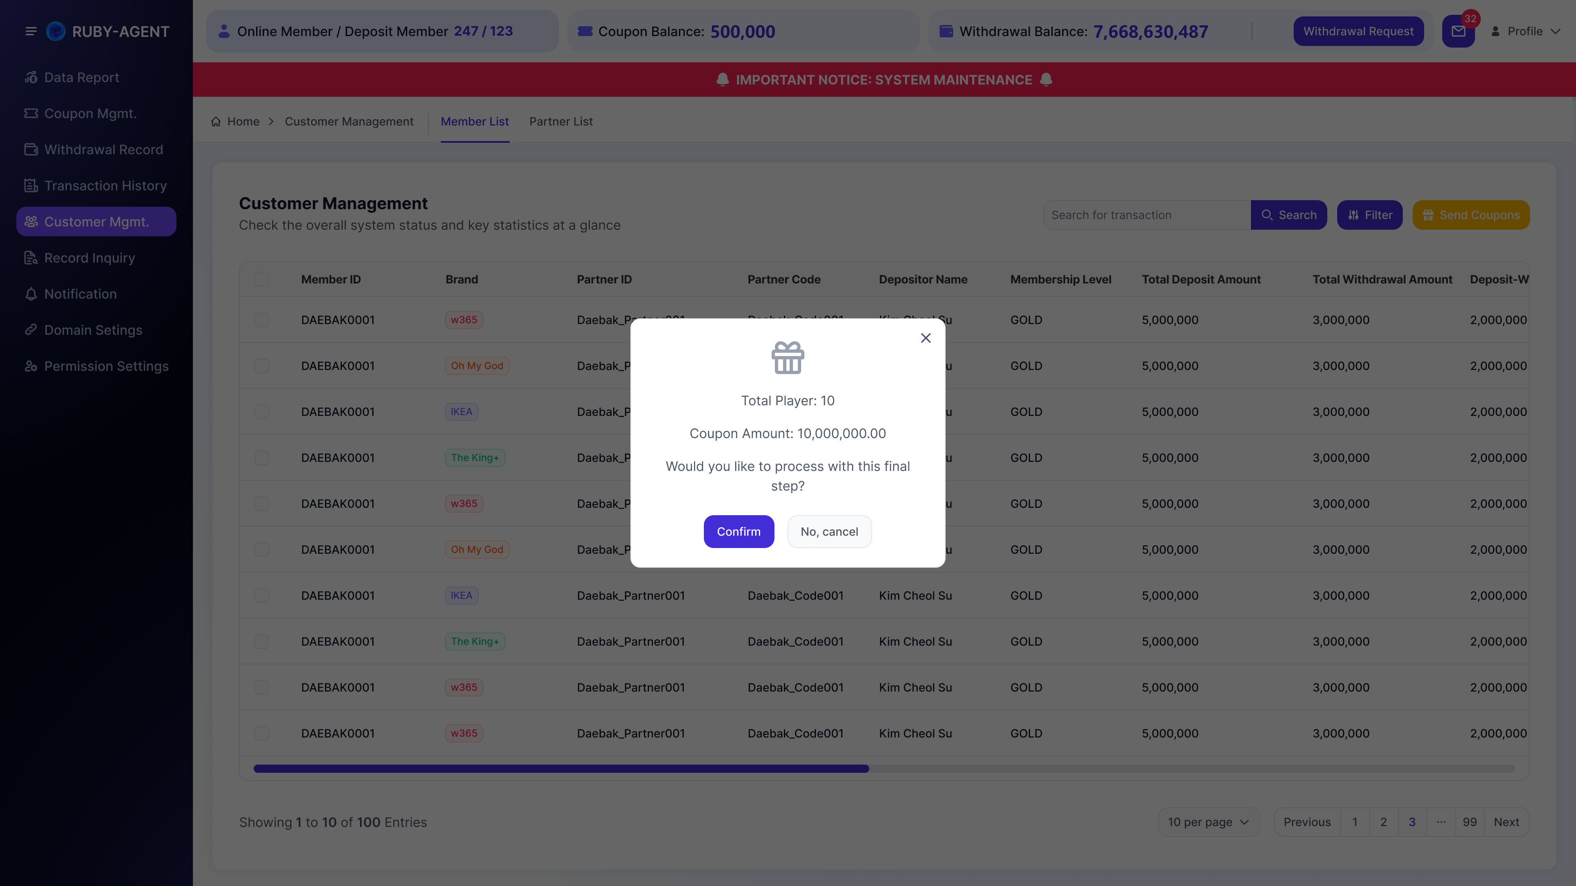Image resolution: width=1576 pixels, height=886 pixels.
Task: Click the magnifier icon in Search button
Action: click(1267, 215)
